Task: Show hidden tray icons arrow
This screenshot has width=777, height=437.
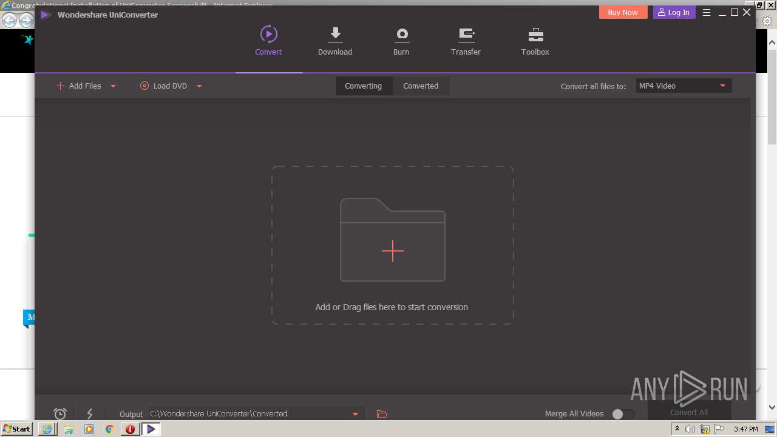Action: coord(677,429)
